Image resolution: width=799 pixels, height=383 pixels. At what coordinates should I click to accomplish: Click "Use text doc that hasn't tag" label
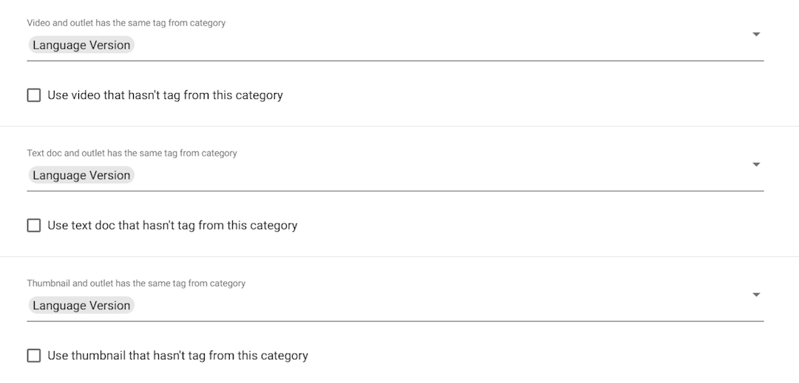pyautogui.click(x=172, y=225)
